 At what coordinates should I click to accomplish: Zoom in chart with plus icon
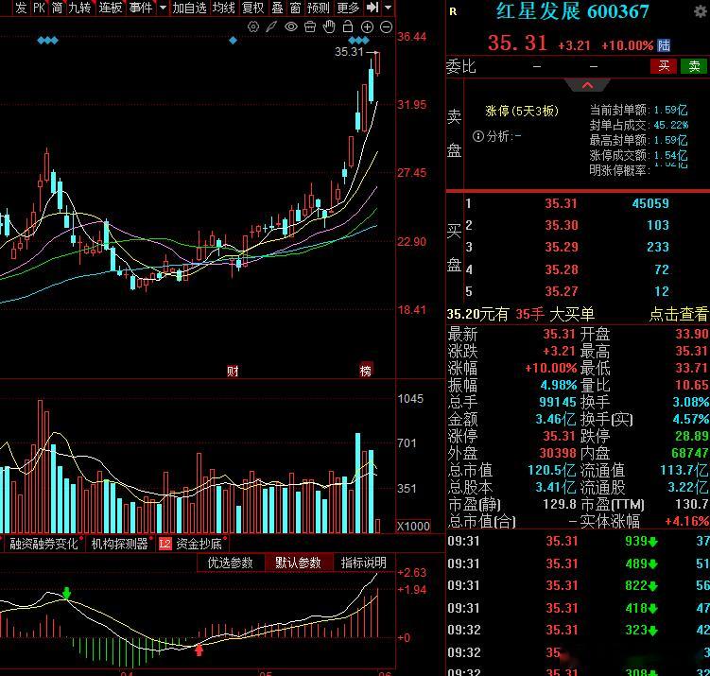367,26
